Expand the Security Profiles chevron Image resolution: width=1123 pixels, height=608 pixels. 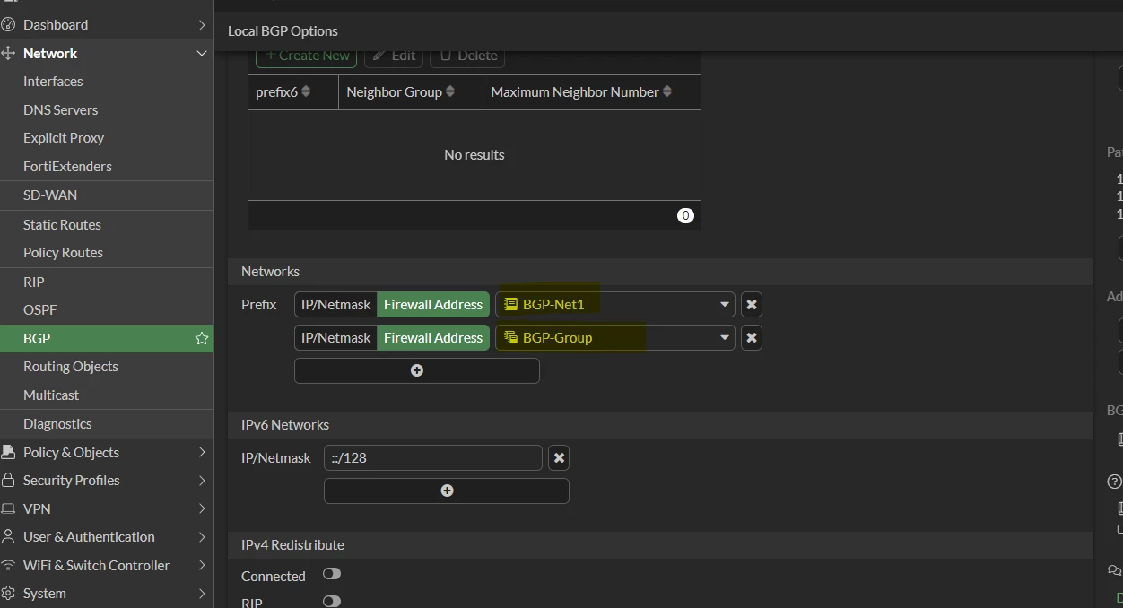(x=202, y=480)
